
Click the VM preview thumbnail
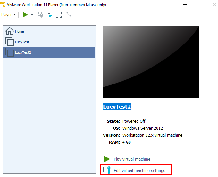tap(151, 61)
